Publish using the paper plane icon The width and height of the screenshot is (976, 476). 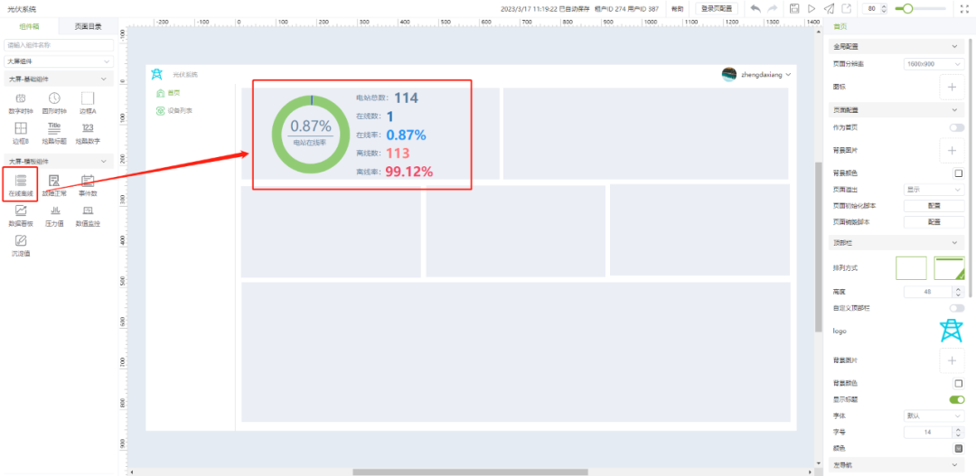pos(829,9)
